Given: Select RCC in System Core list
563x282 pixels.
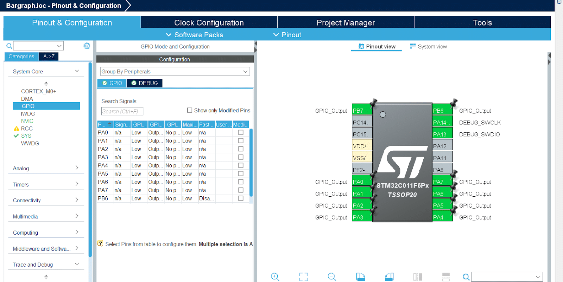Looking at the screenshot, I should pyautogui.click(x=27, y=129).
